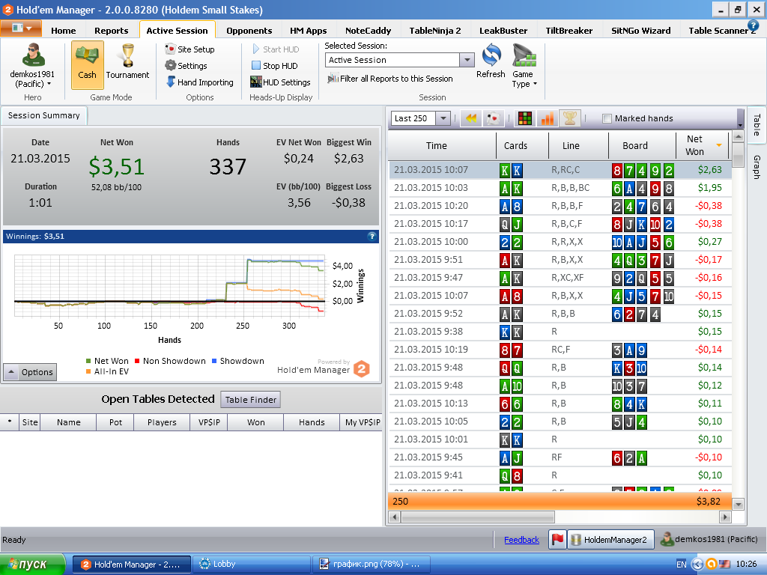Screen dimensions: 767x575
Task: Click Filter all Reports to this Session
Action: [389, 78]
